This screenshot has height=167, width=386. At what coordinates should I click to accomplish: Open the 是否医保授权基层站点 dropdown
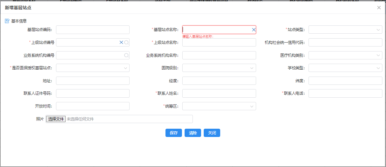[x=93, y=68]
